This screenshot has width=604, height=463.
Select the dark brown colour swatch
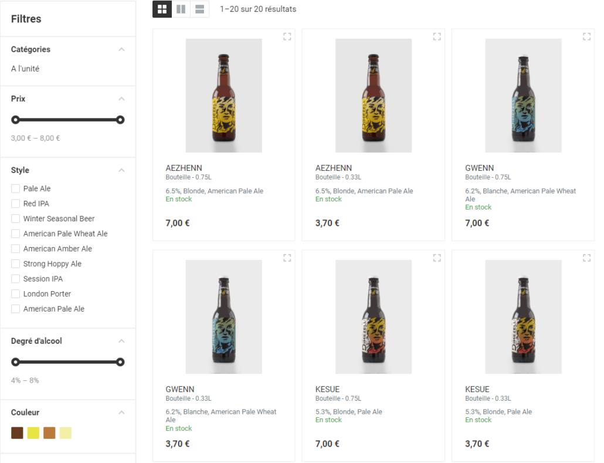(x=17, y=433)
